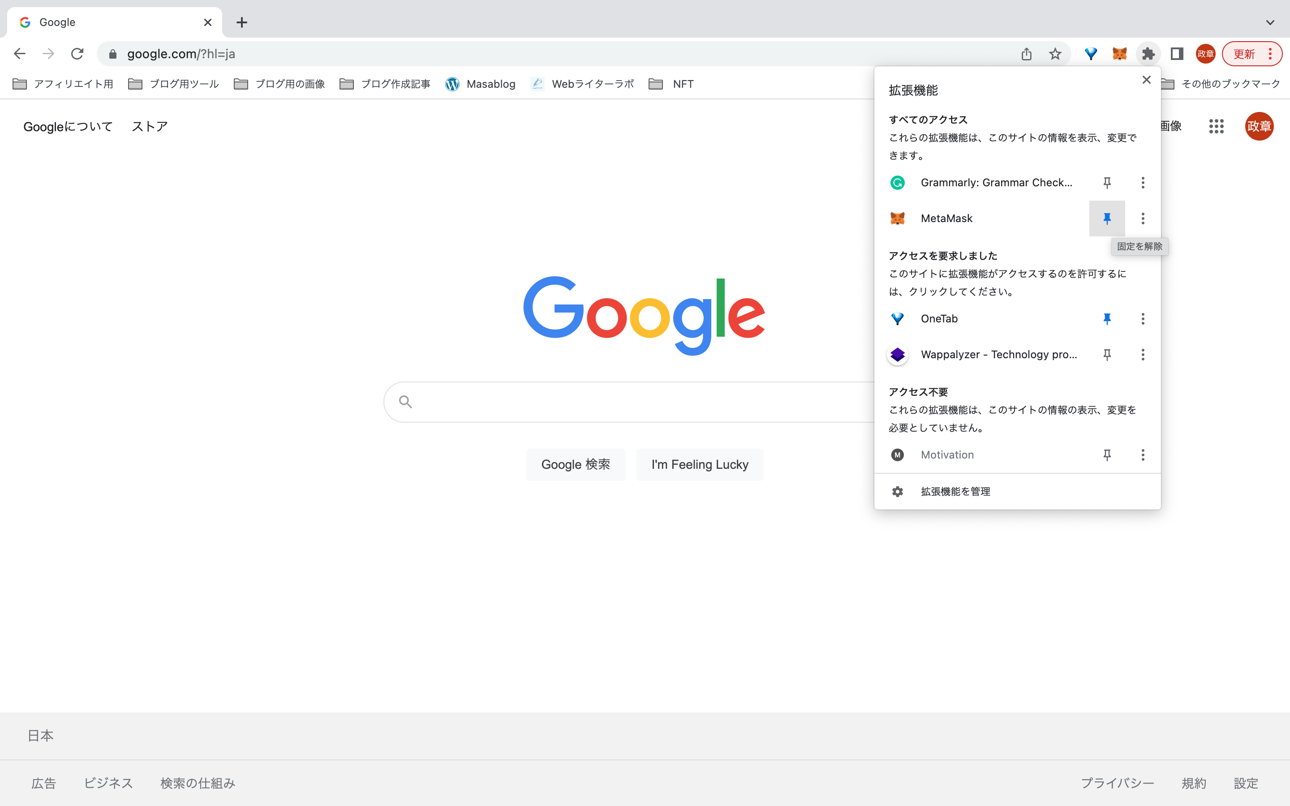Open the Google apps grid icon

(x=1217, y=126)
